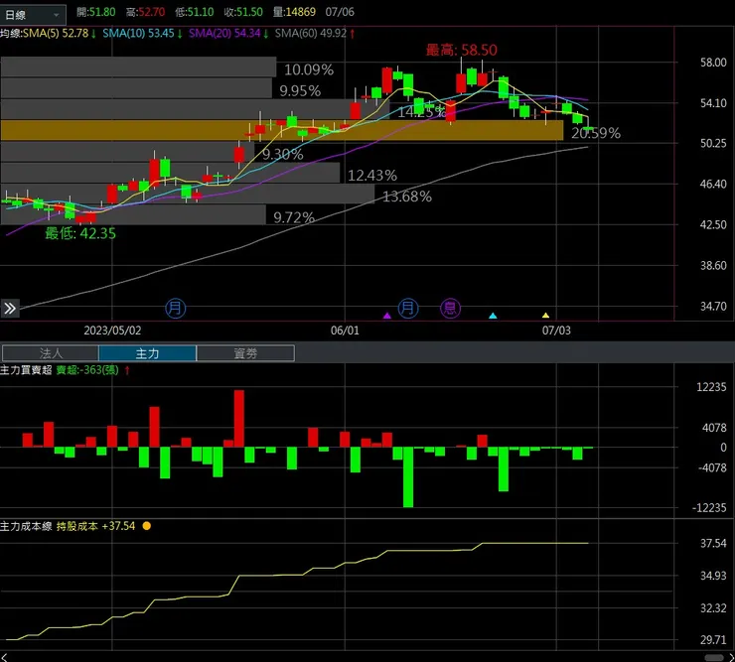Select the first blue 月 marker near 2023/05
This screenshot has width=735, height=662.
coord(176,309)
